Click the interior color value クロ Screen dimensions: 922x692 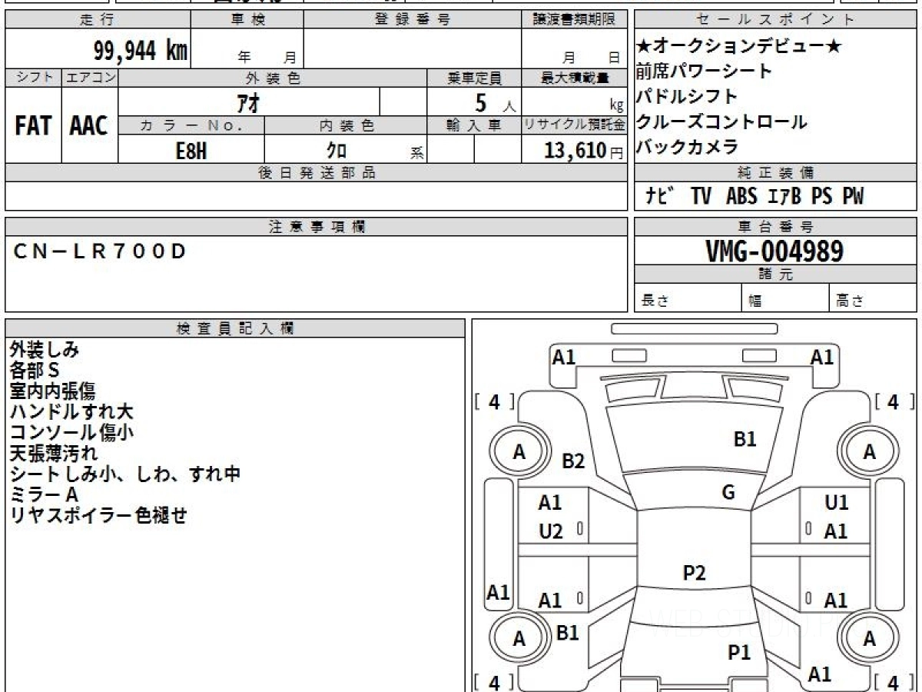[x=337, y=150]
